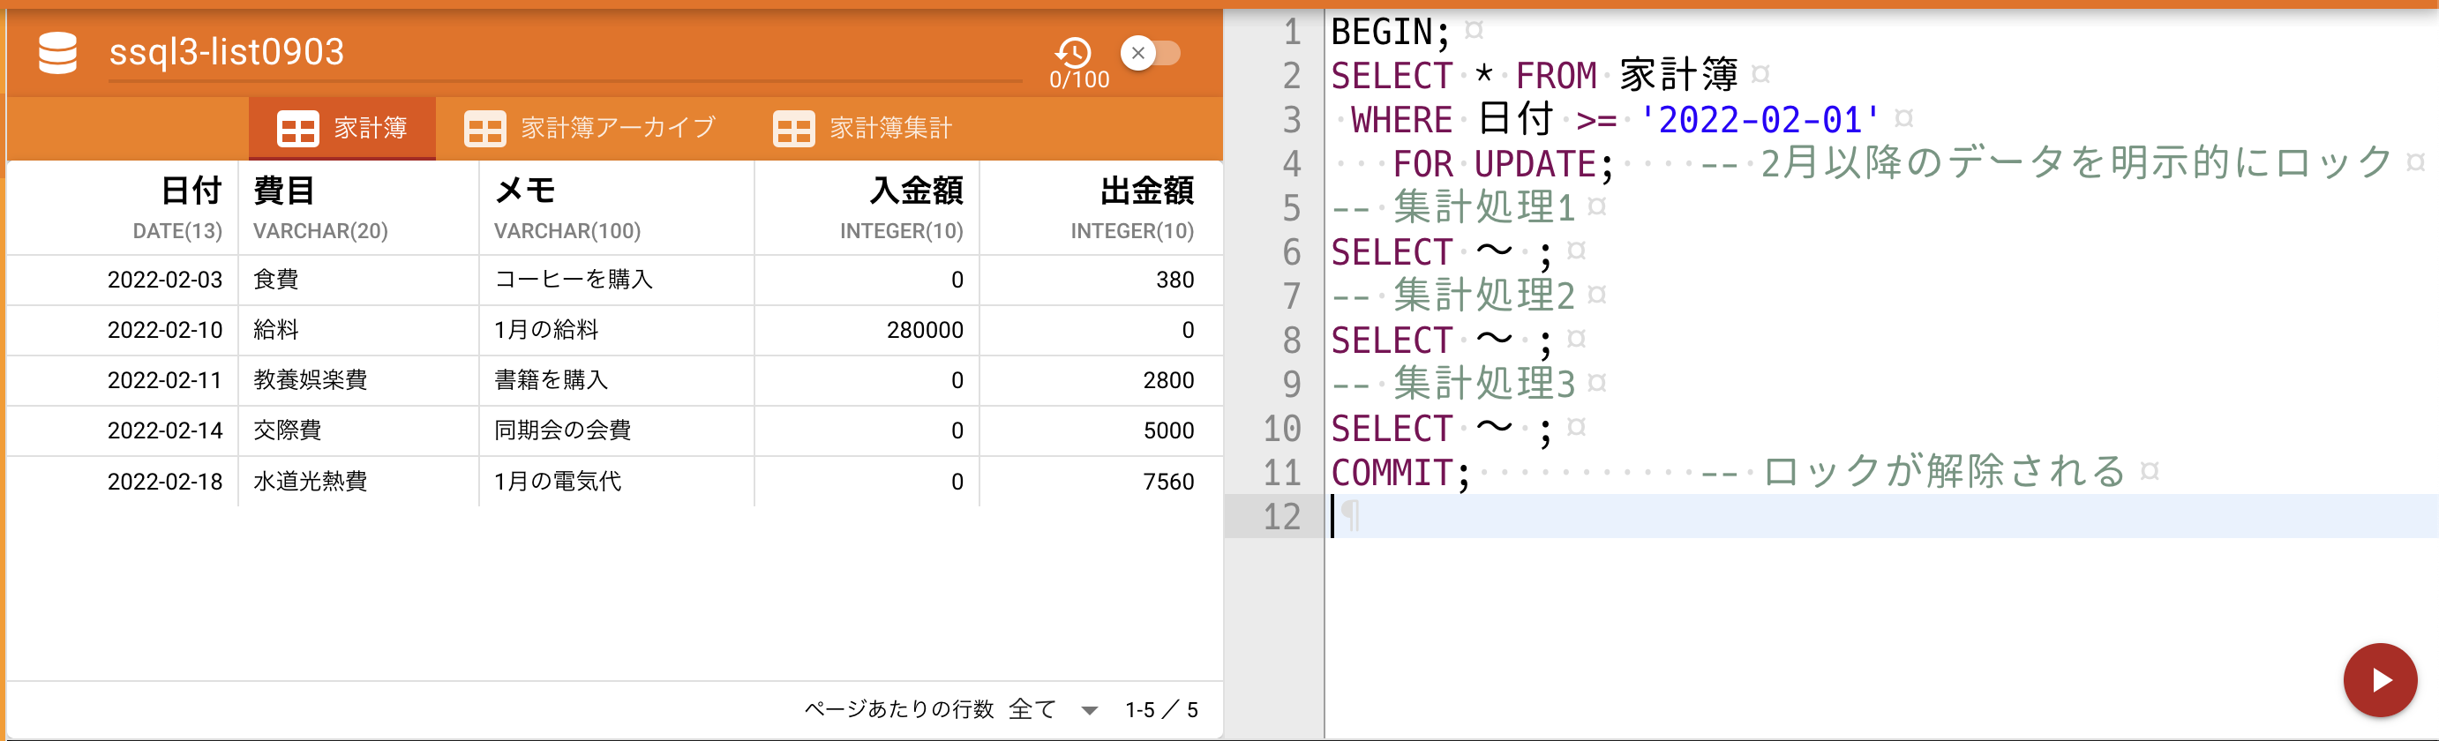Click the 280000 deposit value
Image resolution: width=2439 pixels, height=741 pixels.
pyautogui.click(x=925, y=330)
